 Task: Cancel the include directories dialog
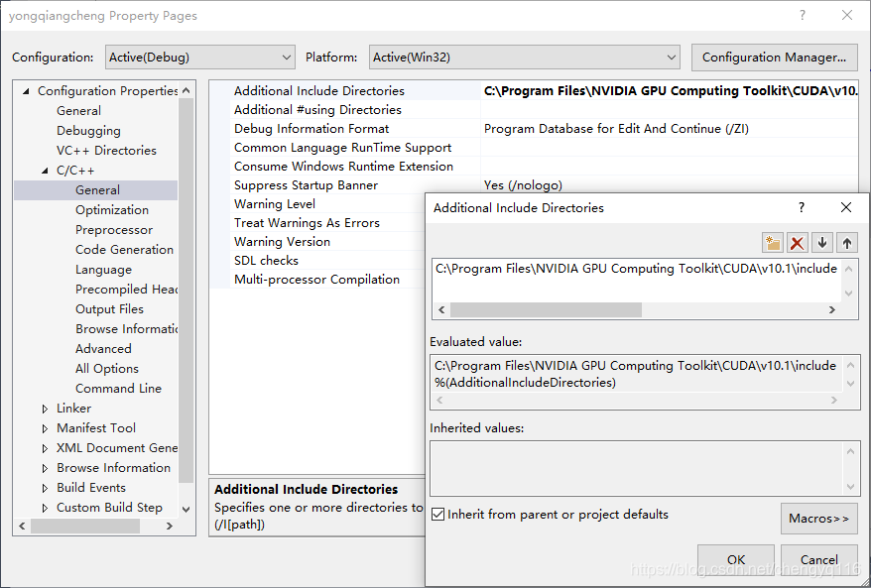(818, 559)
